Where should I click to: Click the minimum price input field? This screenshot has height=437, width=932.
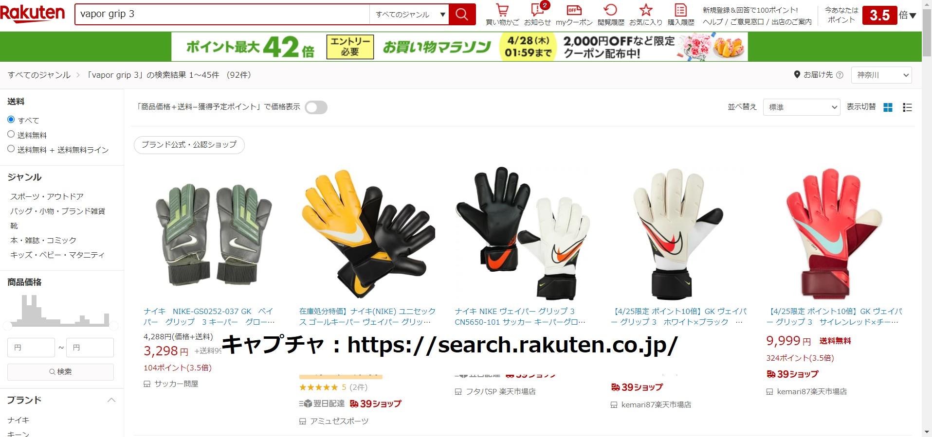tap(31, 348)
